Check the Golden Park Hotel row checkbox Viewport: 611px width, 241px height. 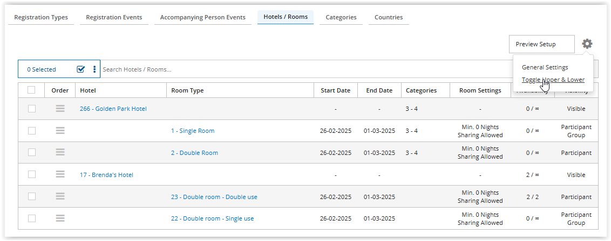tap(32, 109)
